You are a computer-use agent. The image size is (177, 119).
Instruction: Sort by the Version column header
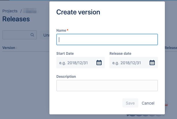[9, 48]
